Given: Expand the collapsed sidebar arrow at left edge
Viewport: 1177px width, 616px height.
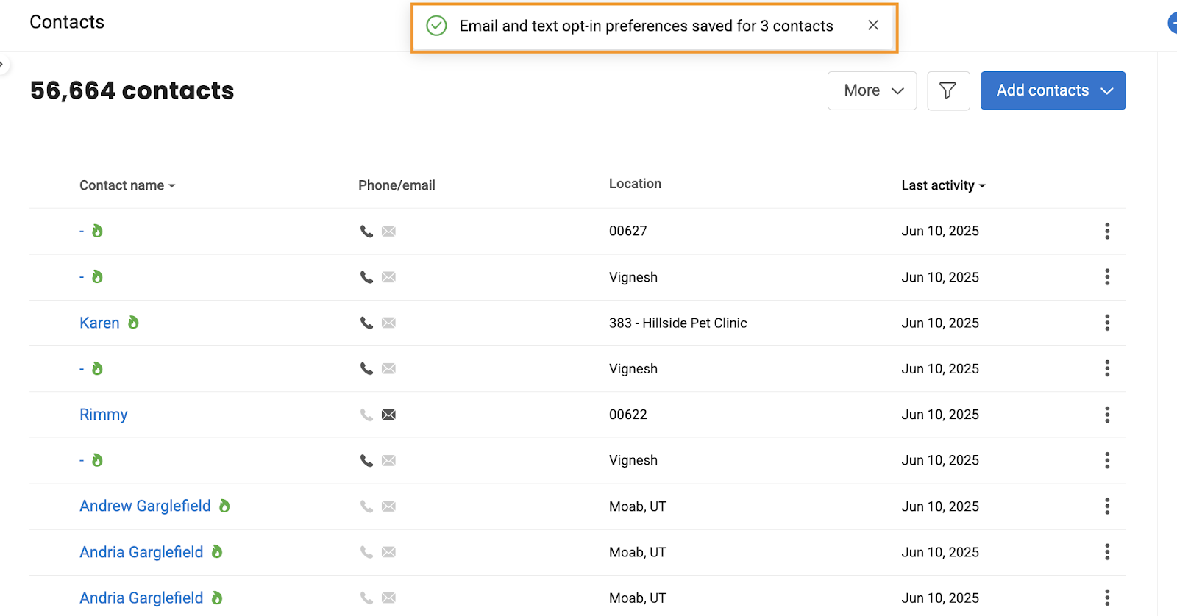Looking at the screenshot, I should click(2, 65).
